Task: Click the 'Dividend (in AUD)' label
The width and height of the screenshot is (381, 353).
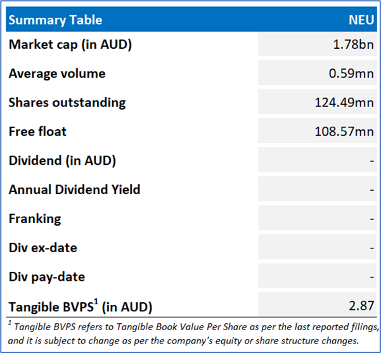Action: [x=62, y=161]
